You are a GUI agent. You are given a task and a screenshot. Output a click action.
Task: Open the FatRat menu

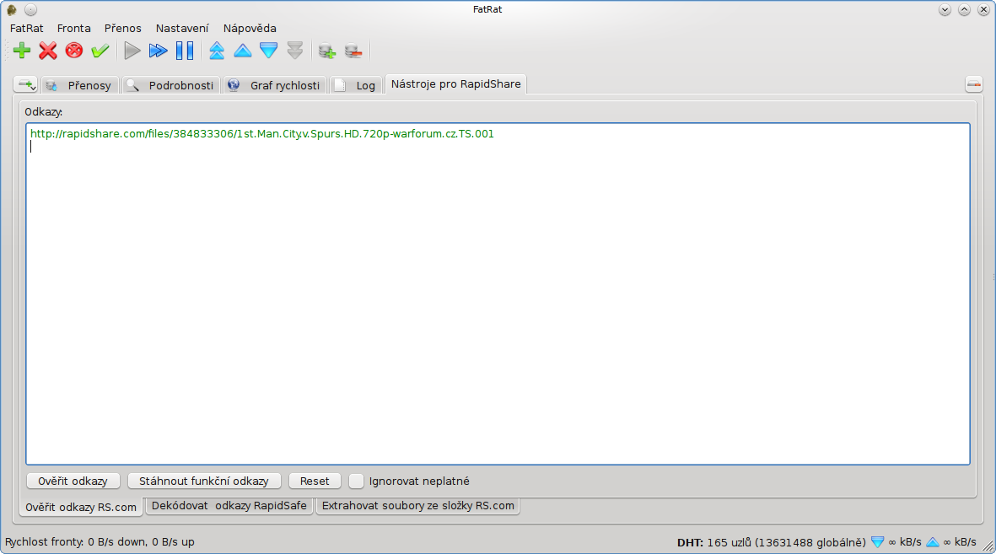[x=27, y=28]
